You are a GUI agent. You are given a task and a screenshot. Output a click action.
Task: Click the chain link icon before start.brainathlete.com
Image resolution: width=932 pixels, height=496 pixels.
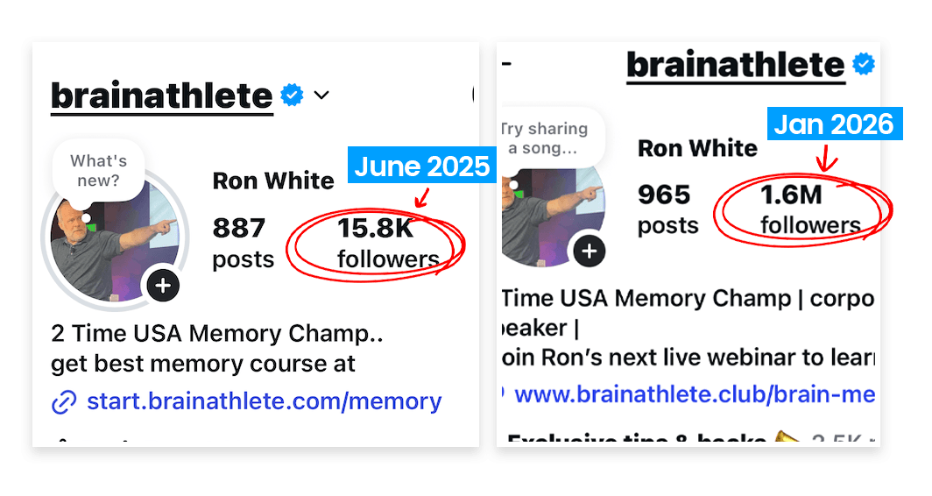64,402
